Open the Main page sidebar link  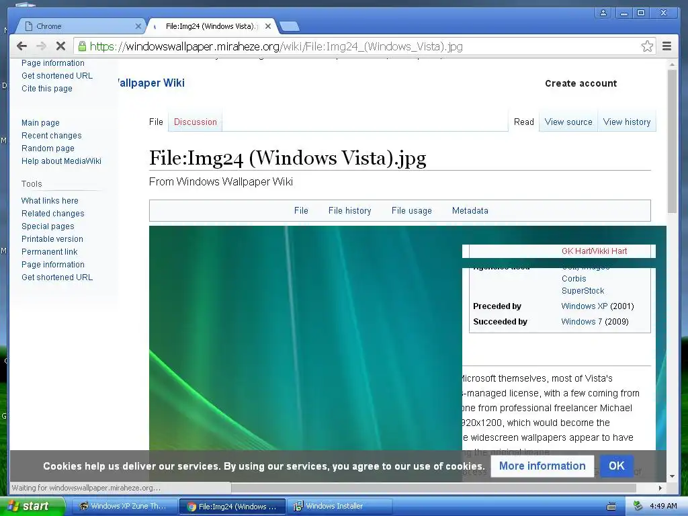[40, 123]
